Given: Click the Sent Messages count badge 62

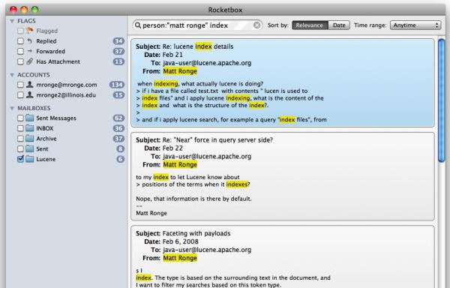Looking at the screenshot, I should (118, 118).
